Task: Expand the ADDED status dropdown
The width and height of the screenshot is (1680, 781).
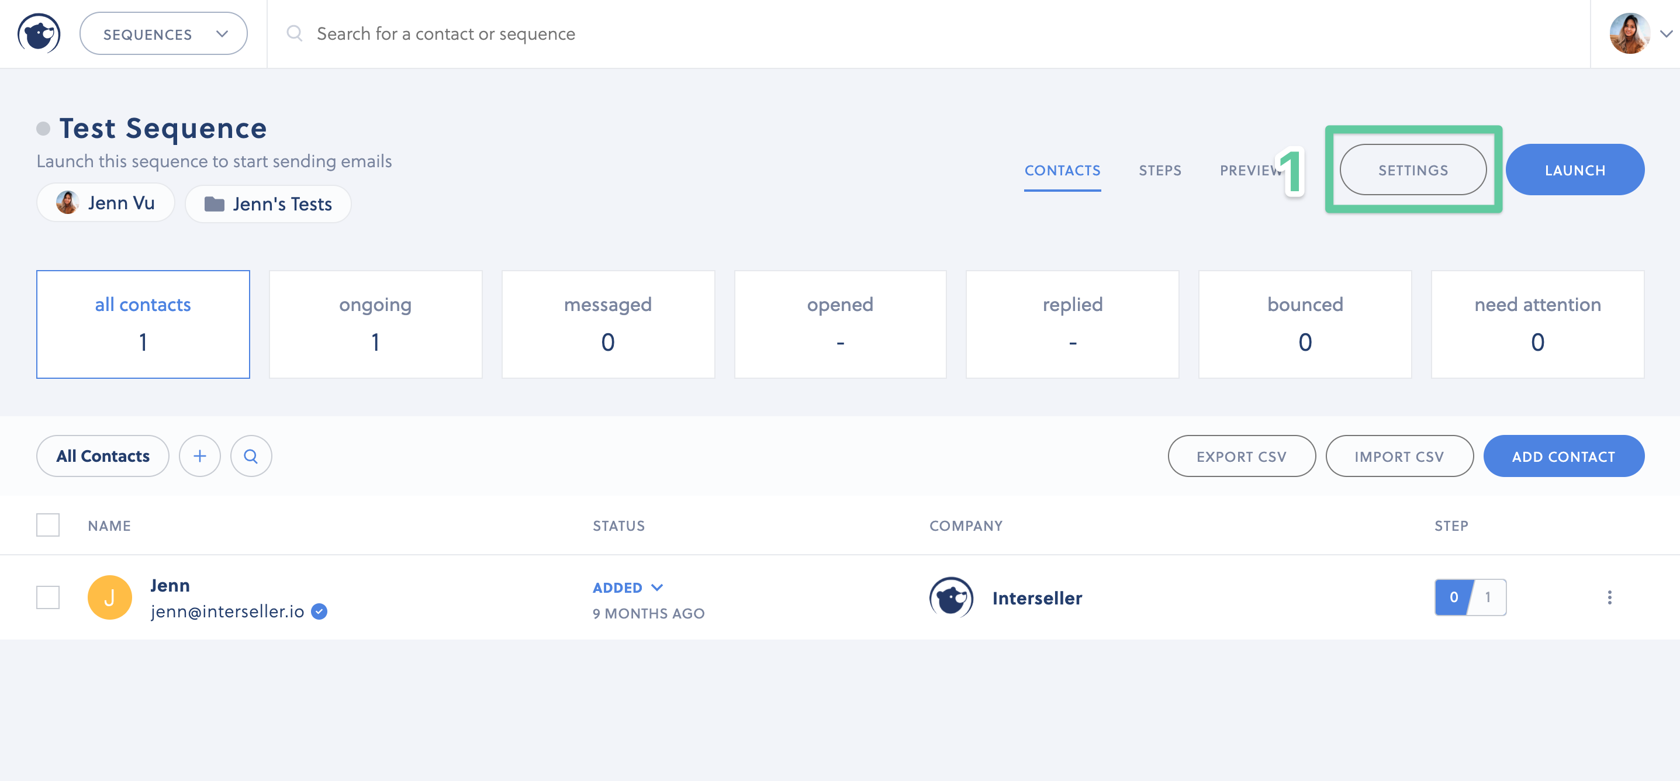Action: [x=627, y=588]
